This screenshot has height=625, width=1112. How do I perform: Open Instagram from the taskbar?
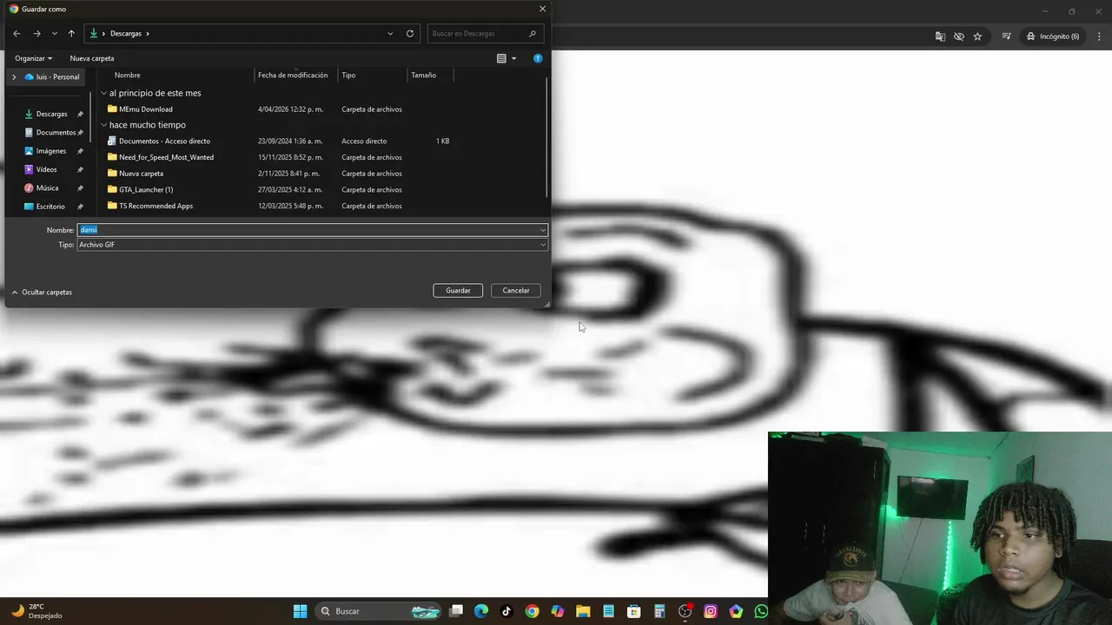tap(711, 611)
